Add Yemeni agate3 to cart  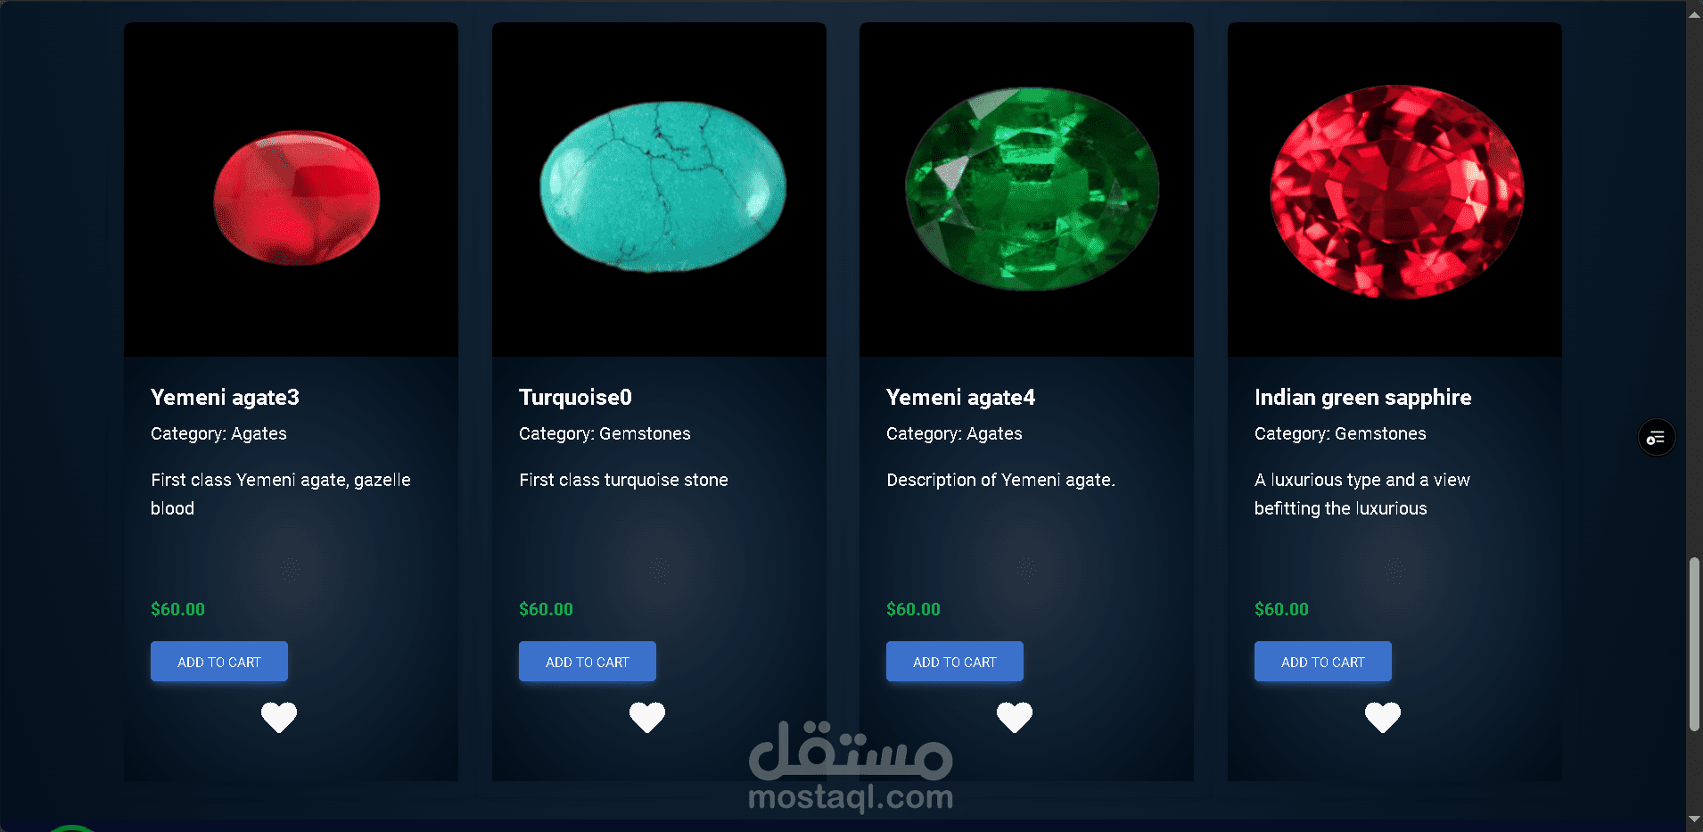[219, 662]
